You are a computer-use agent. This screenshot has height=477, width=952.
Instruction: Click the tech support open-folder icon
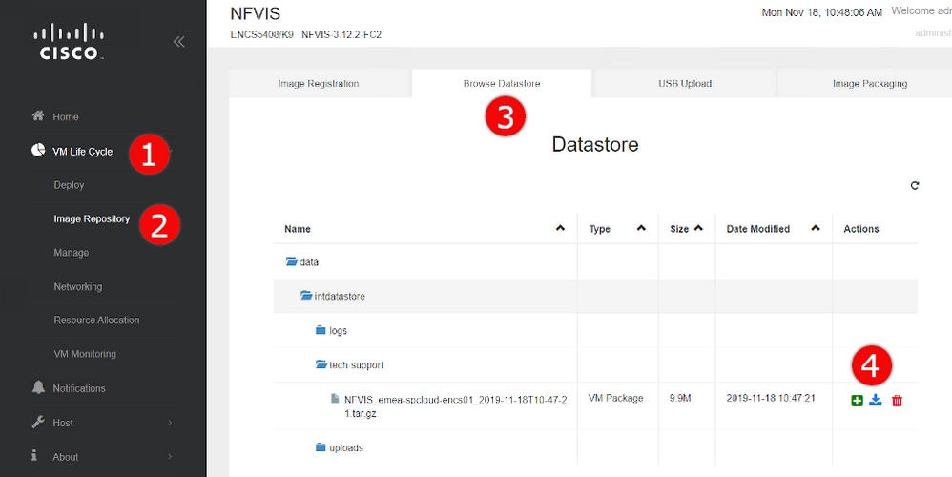coord(321,364)
